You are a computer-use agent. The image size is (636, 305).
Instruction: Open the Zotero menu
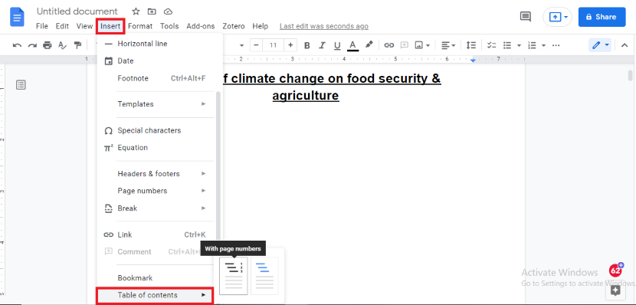coord(233,26)
